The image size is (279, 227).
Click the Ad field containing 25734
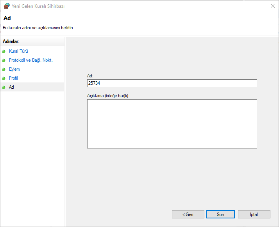(172, 83)
